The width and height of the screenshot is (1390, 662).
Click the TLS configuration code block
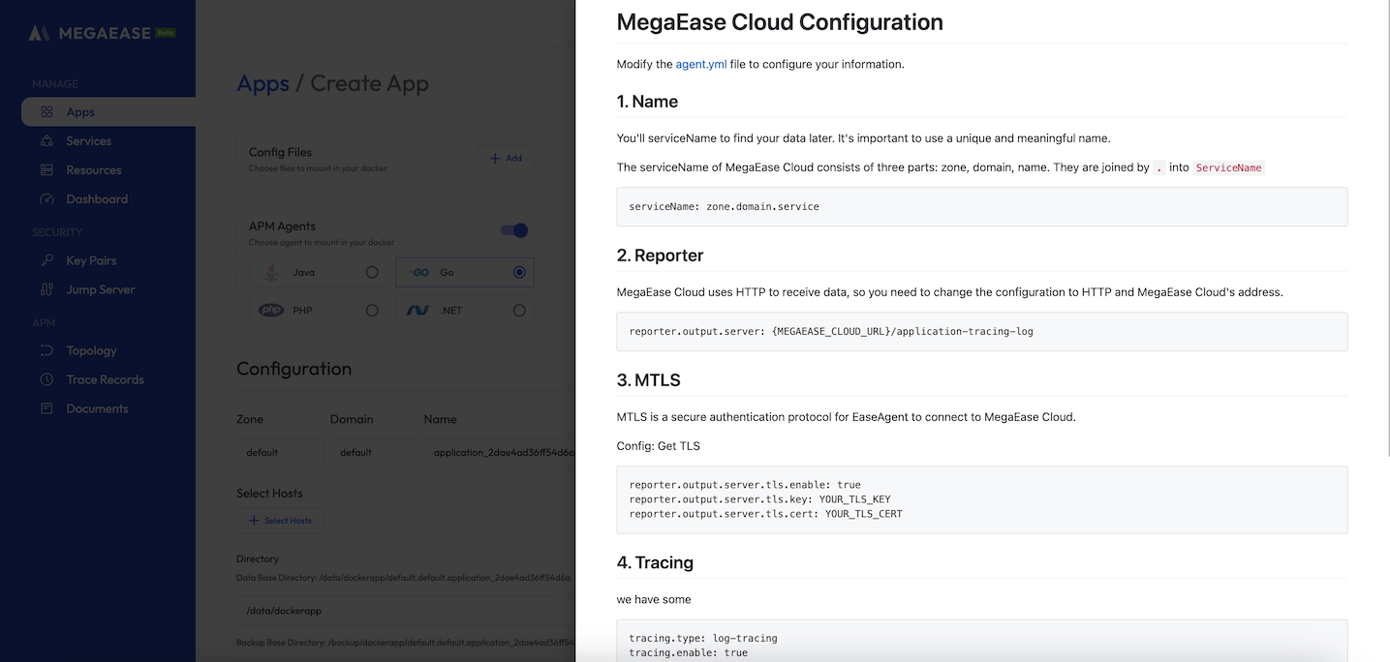[982, 499]
